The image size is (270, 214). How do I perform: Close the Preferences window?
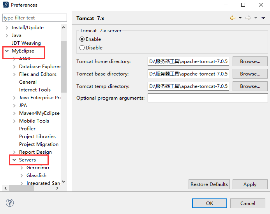point(261,5)
